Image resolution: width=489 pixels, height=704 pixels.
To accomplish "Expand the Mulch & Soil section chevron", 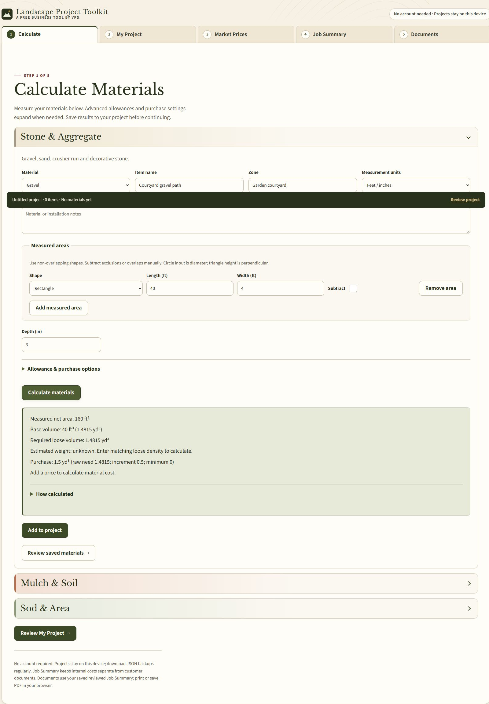I will pyautogui.click(x=469, y=583).
